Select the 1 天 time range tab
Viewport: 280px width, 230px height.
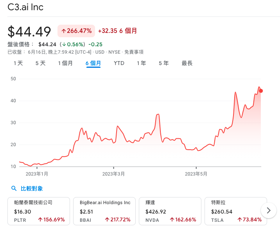18,63
